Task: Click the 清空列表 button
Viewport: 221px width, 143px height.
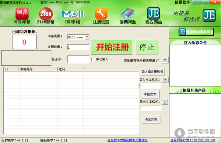Action: [x=151, y=119]
